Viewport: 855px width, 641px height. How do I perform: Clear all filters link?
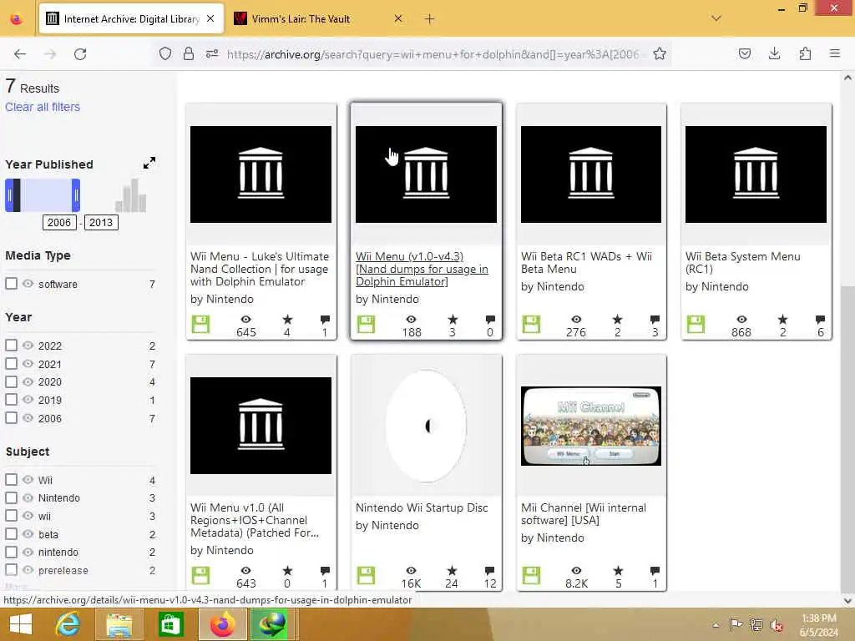tap(43, 107)
